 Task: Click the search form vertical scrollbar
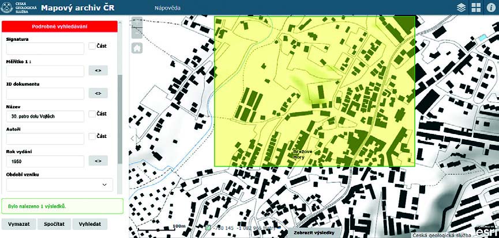click(120, 115)
